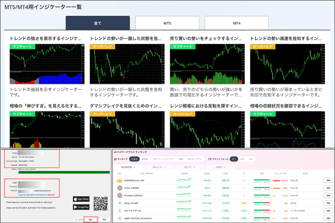Open ダマシブレイクを見抜くための title

(126, 106)
